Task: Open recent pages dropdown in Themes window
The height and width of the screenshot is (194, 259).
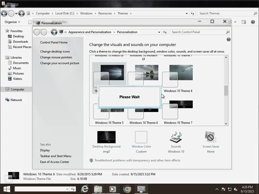Action: (x=16, y=13)
